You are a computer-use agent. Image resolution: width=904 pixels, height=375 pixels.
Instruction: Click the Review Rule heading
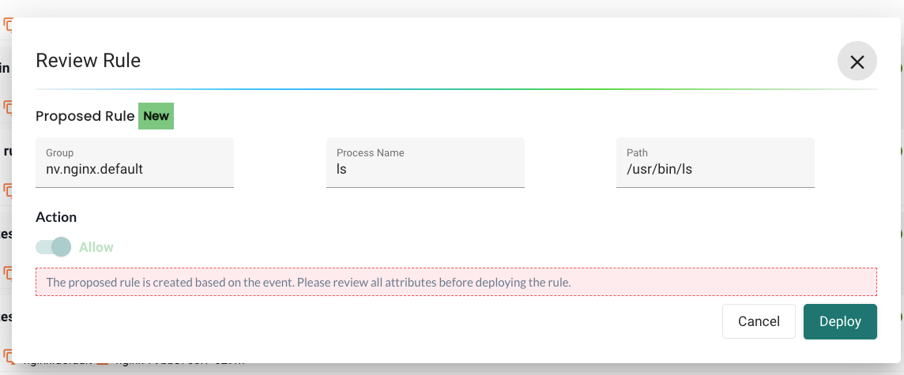(89, 60)
